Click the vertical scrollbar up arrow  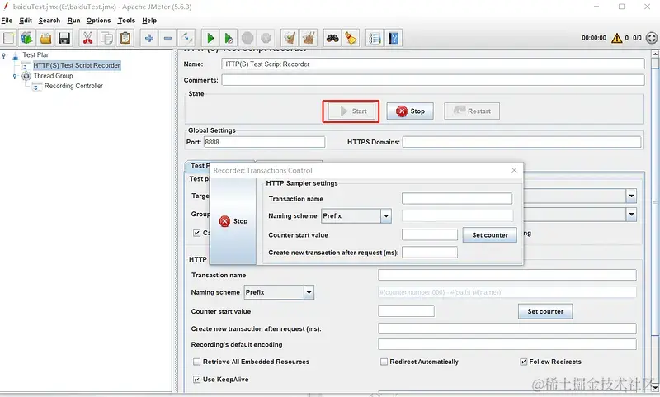[x=655, y=54]
